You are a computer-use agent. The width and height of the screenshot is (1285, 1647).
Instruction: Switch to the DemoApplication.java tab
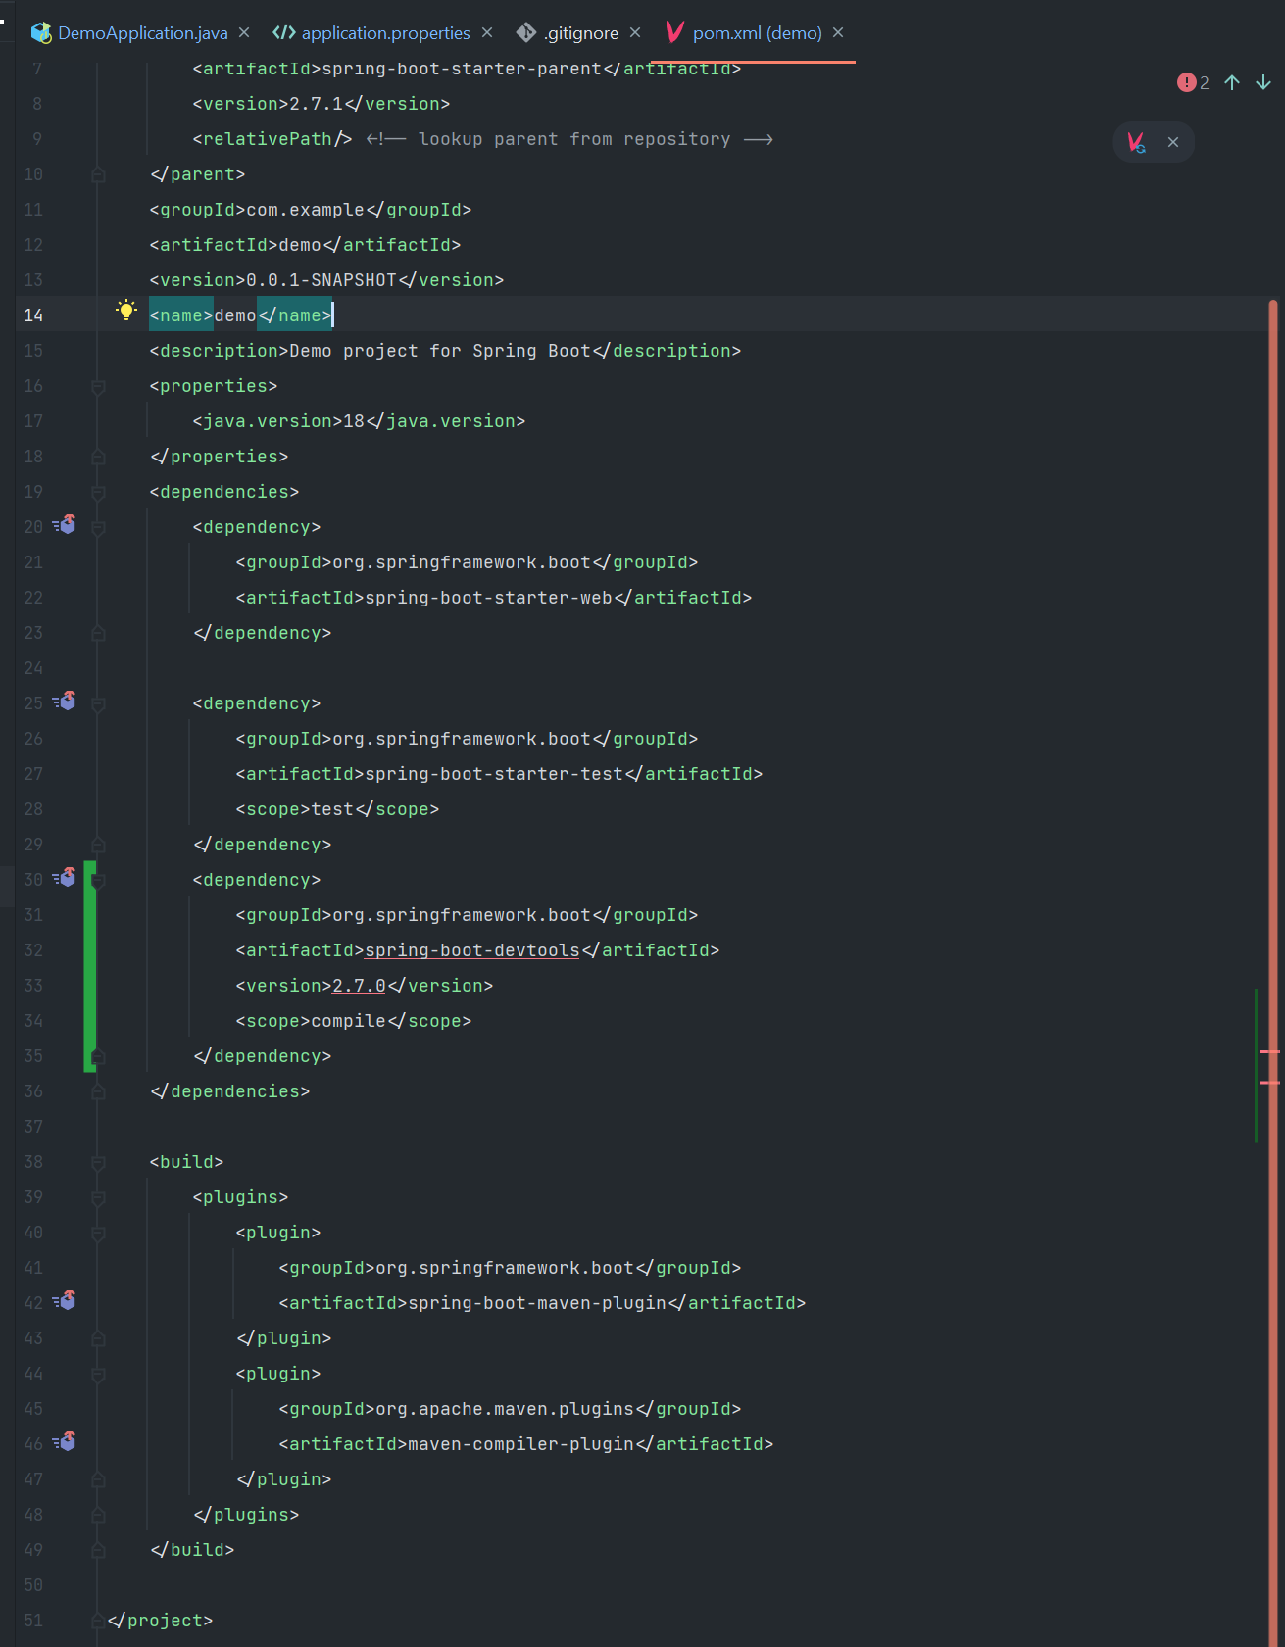tap(143, 33)
